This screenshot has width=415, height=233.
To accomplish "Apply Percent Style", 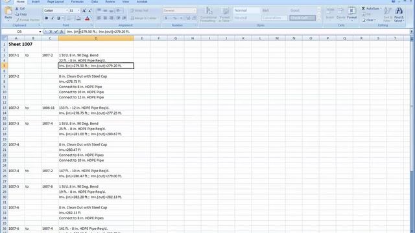I will pyautogui.click(x=174, y=18).
